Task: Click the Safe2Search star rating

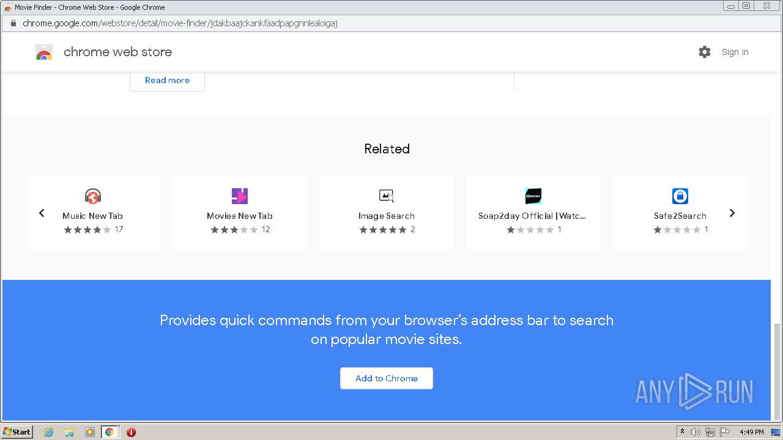Action: pyautogui.click(x=677, y=230)
